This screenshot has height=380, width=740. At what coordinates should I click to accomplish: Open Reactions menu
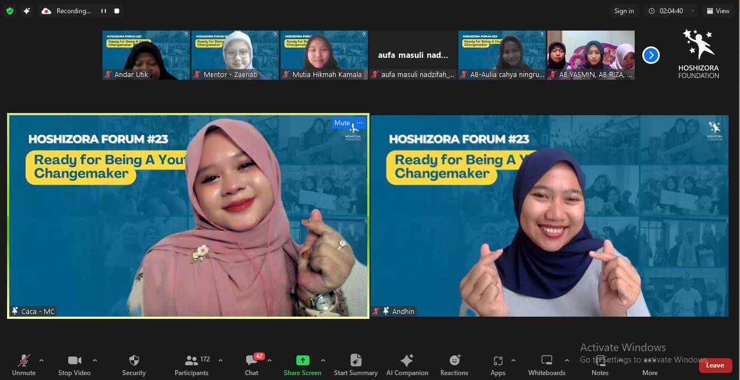pos(455,365)
